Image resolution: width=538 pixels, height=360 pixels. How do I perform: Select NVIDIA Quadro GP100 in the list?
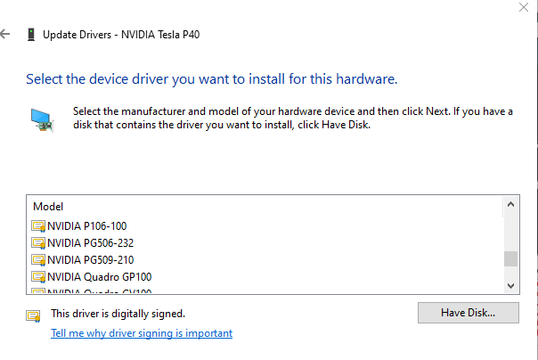(x=99, y=277)
